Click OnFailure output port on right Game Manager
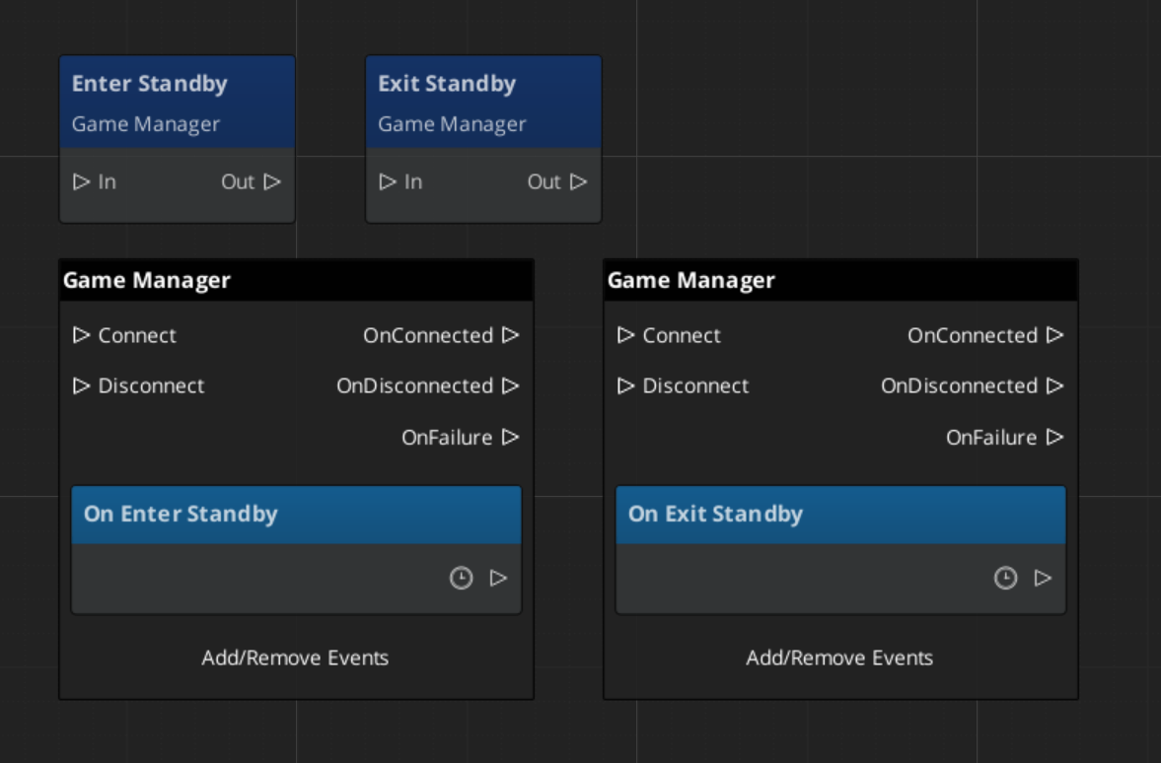Screen dimensions: 1161x763 (x=1054, y=437)
